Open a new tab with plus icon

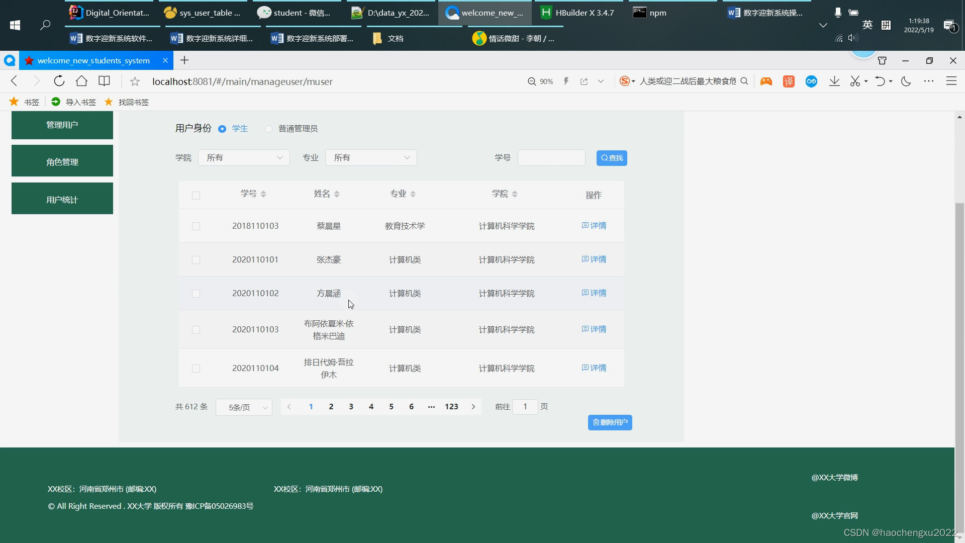tap(184, 60)
